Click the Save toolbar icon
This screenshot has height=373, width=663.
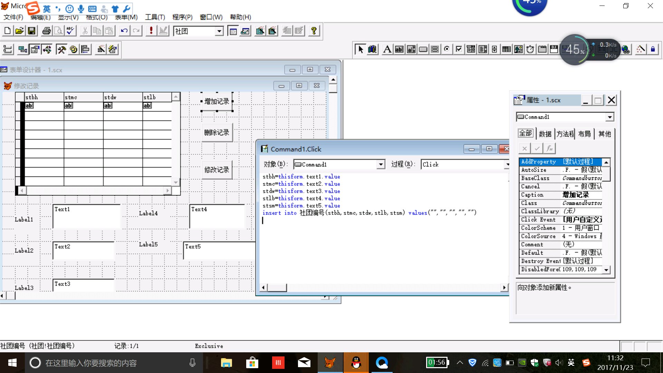pos(32,31)
